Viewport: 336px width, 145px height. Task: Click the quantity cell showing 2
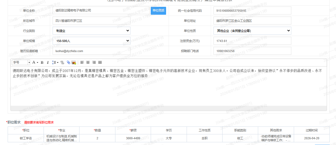point(97,138)
